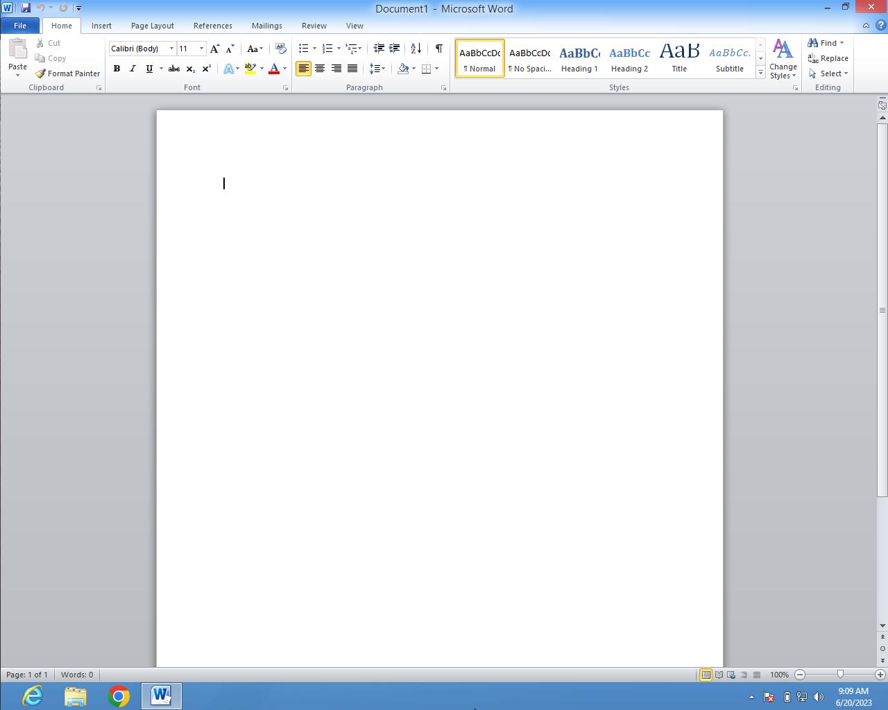Open the font size dropdown

(x=201, y=49)
